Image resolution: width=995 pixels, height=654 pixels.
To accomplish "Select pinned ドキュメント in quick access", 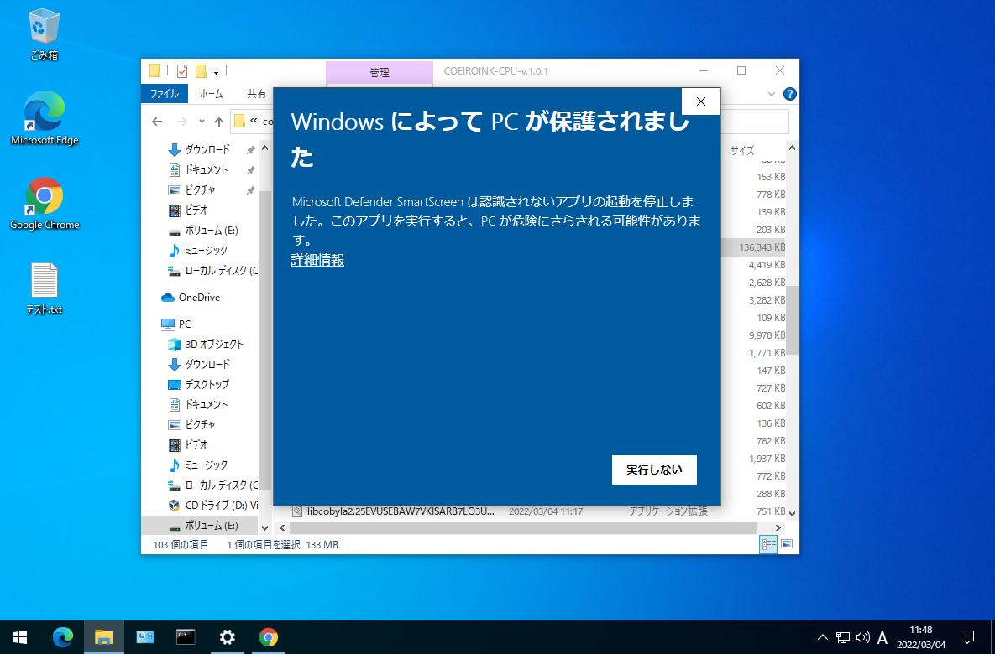I will click(207, 170).
